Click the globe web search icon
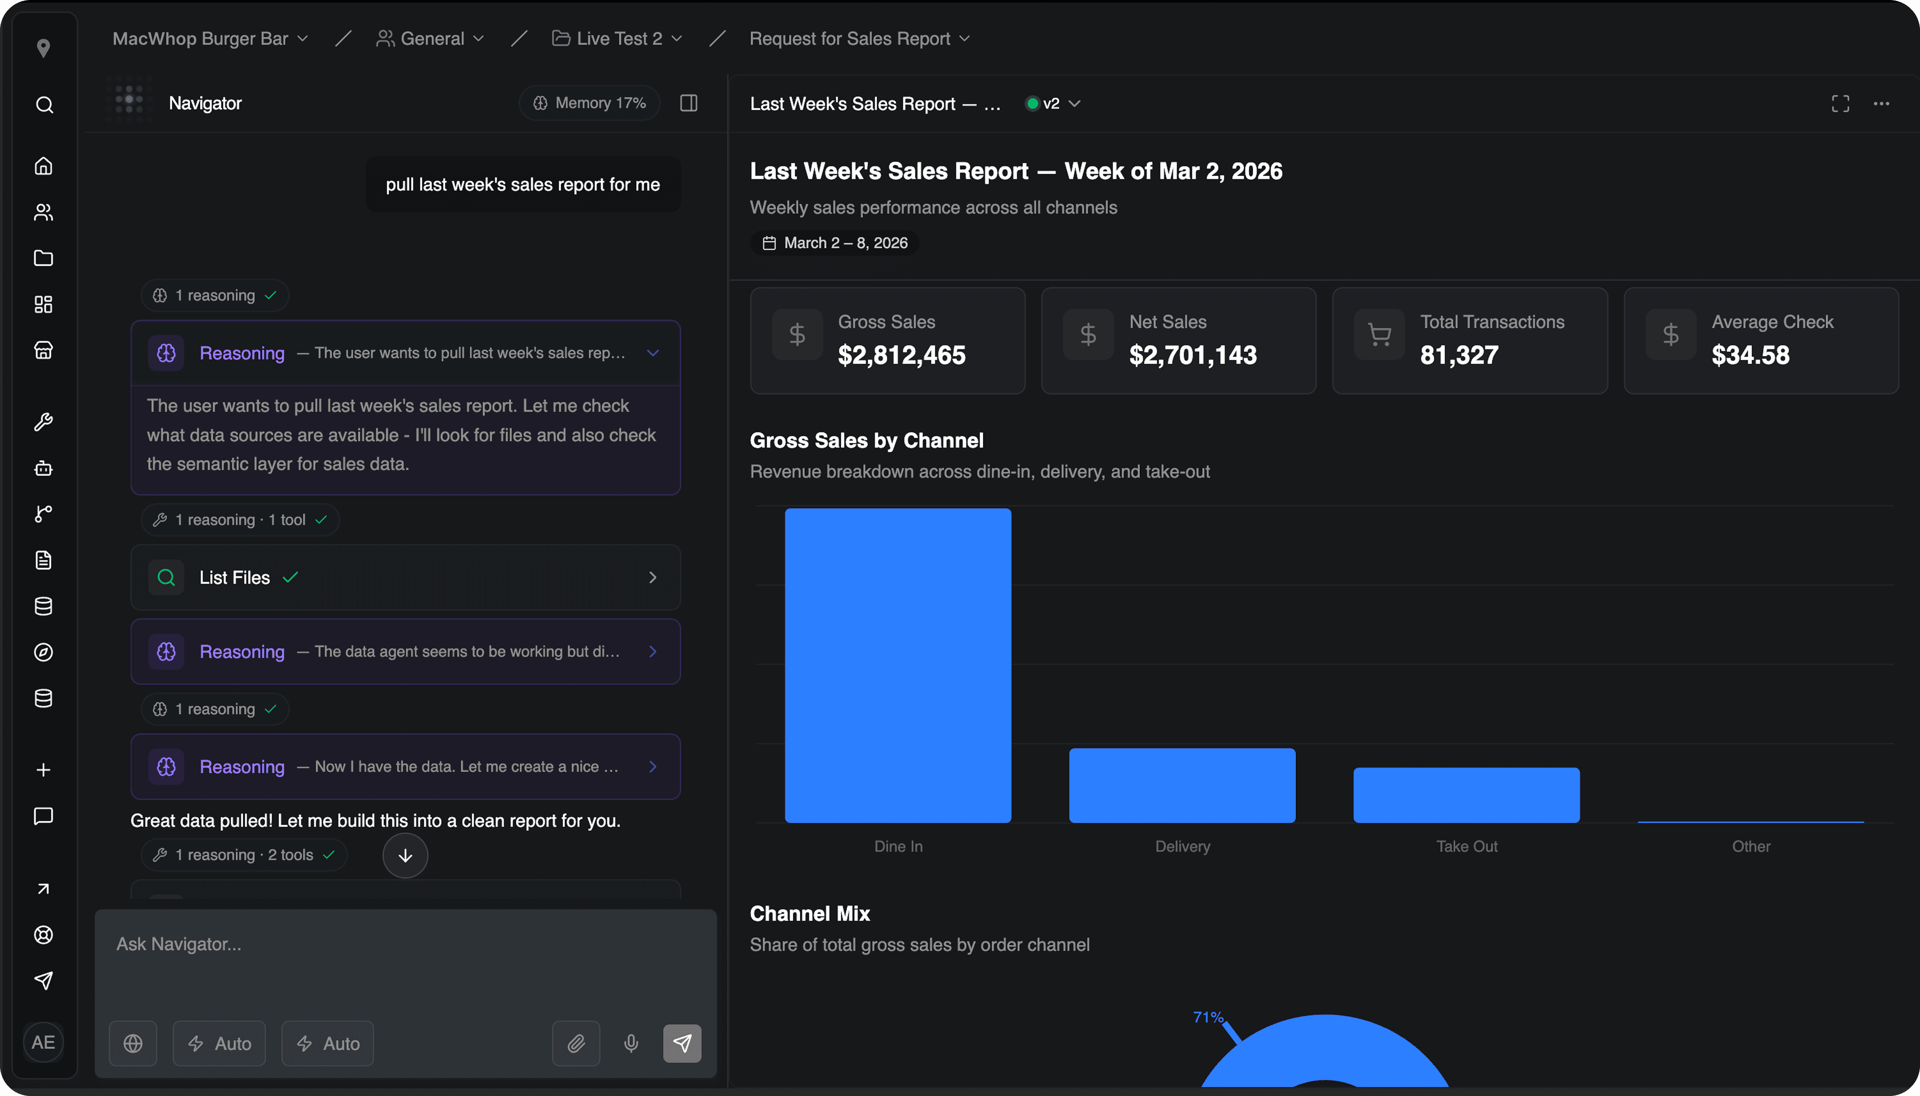The height and width of the screenshot is (1096, 1920). click(133, 1043)
